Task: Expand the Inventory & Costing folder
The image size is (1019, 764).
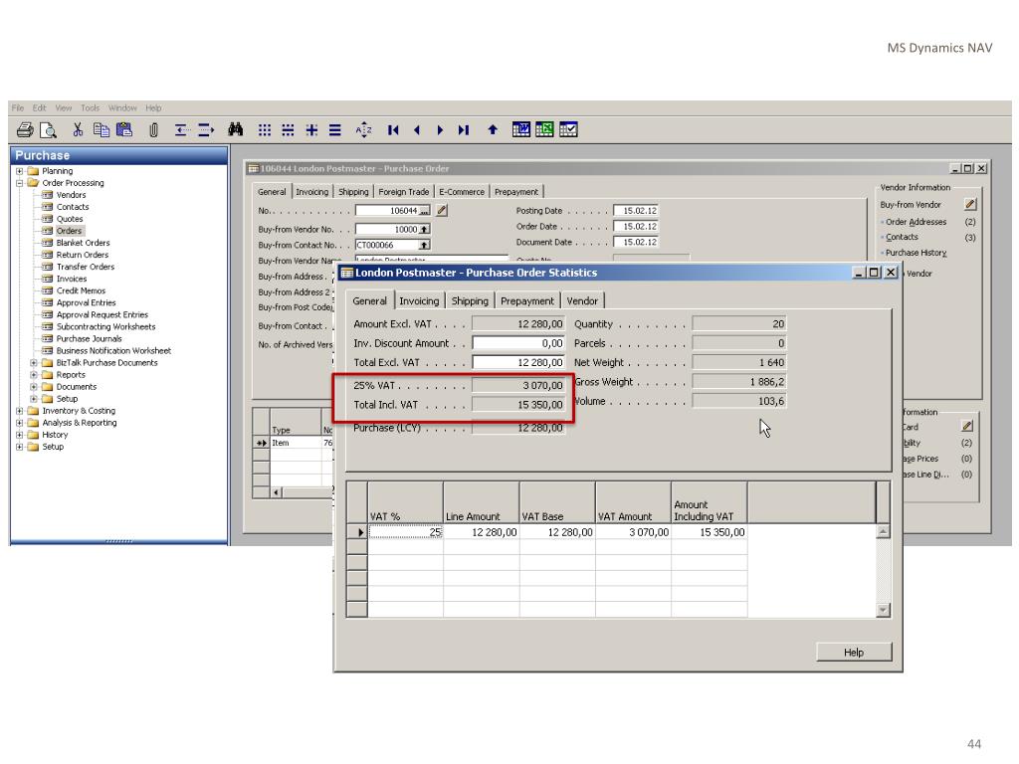Action: click(20, 411)
